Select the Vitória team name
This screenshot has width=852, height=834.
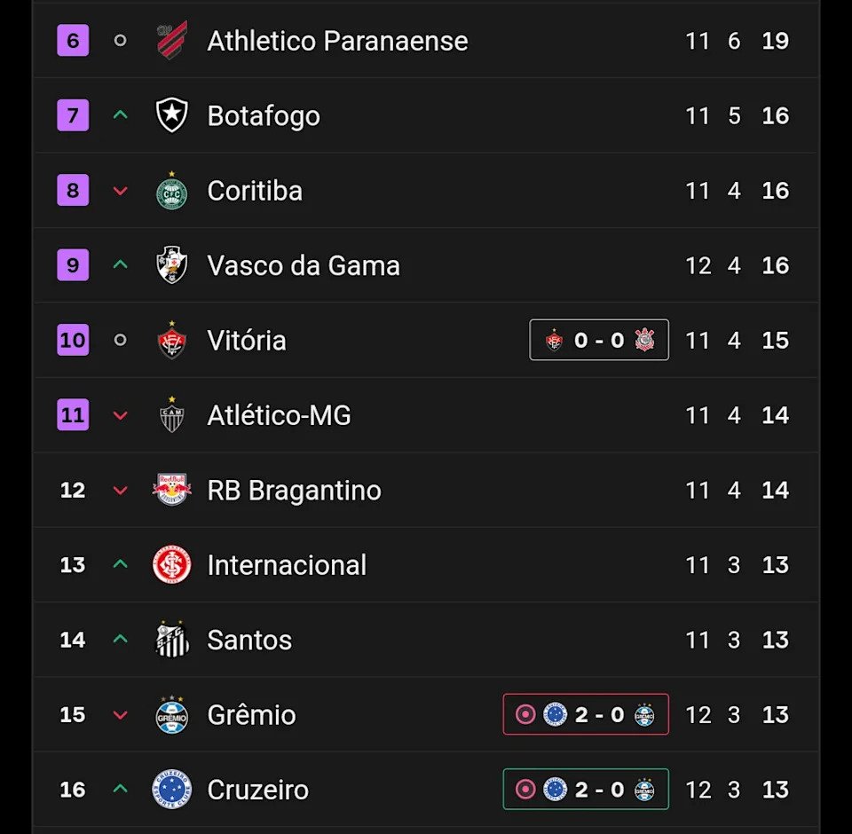pyautogui.click(x=247, y=341)
